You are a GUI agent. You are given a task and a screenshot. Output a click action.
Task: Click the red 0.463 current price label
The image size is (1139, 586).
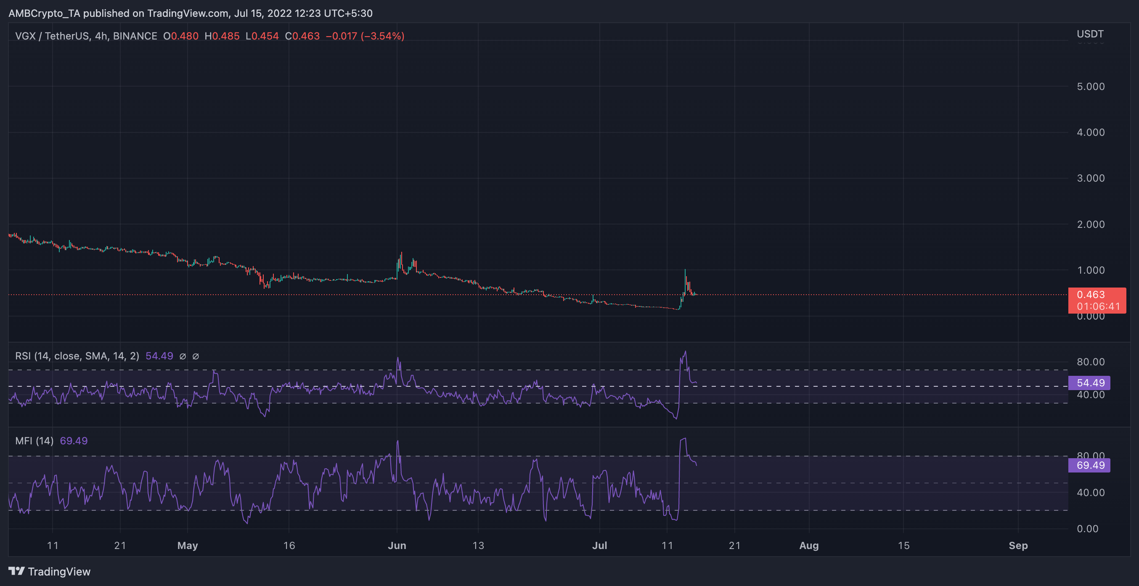pos(1097,300)
